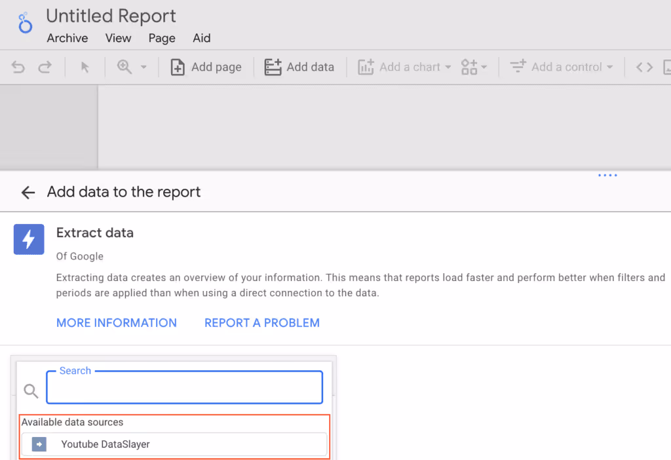Screen dimensions: 671x460
Task: Click the Extract data lightning bolt icon
Action: tap(28, 239)
